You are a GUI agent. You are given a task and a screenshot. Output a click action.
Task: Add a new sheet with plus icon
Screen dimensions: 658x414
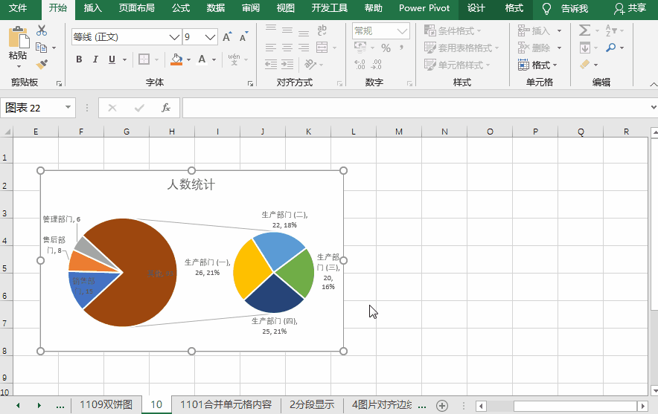442,405
